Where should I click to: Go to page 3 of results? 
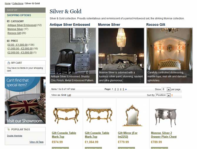pos(118,89)
